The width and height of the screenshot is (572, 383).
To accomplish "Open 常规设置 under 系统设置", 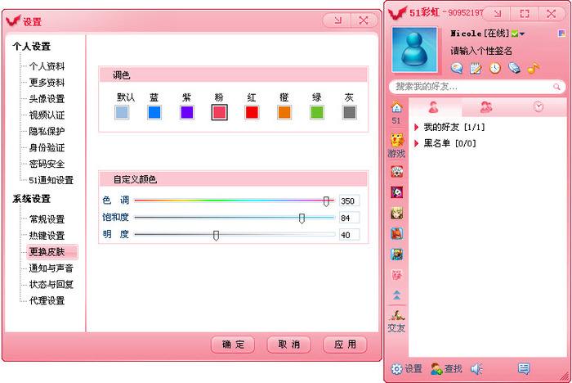I will pos(47,219).
